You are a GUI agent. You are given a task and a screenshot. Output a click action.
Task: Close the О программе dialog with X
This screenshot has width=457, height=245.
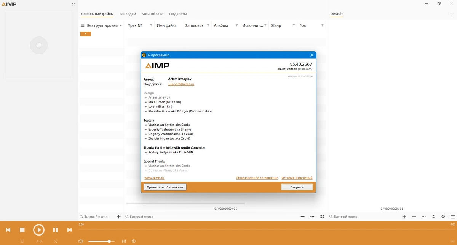312,55
